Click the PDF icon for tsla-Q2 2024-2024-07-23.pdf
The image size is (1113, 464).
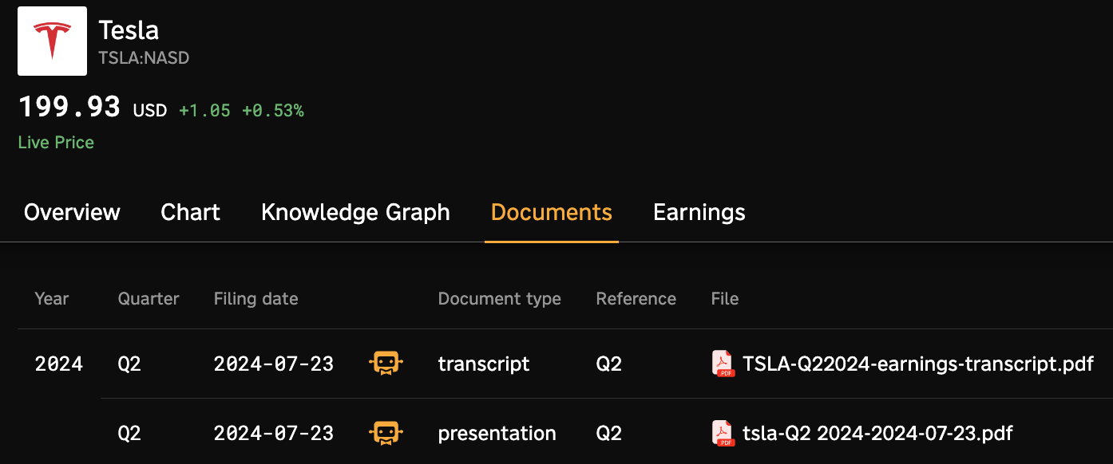tap(723, 433)
